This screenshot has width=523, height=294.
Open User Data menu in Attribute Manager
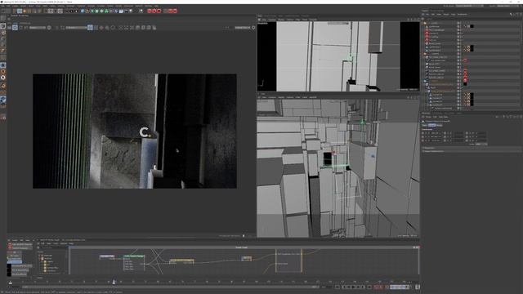(443, 117)
